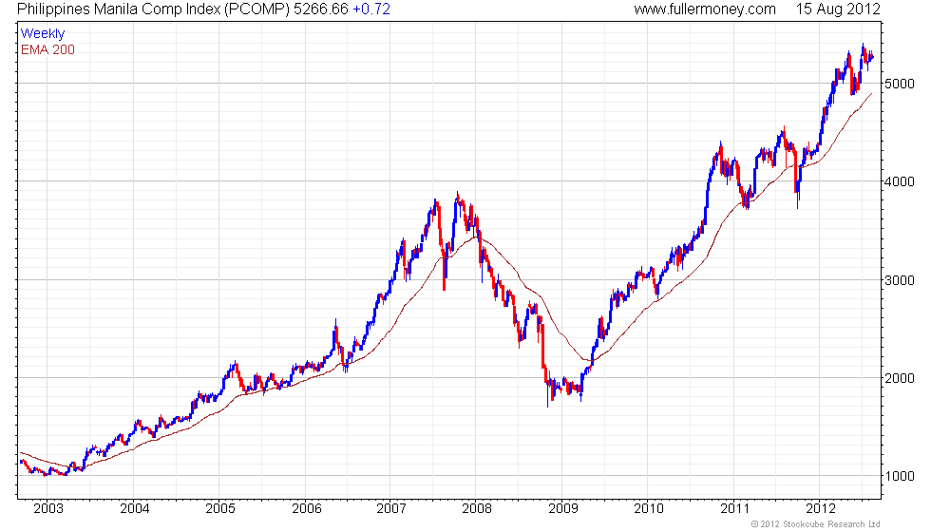Click the 2012 x-axis label
This screenshot has height=532, width=931.
coord(821,508)
